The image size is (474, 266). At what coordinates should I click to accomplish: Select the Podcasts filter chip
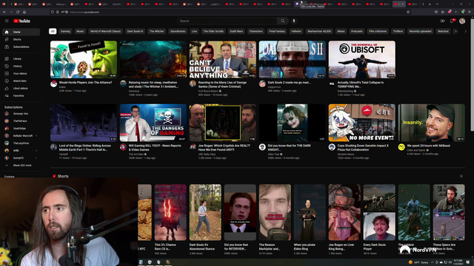(357, 31)
